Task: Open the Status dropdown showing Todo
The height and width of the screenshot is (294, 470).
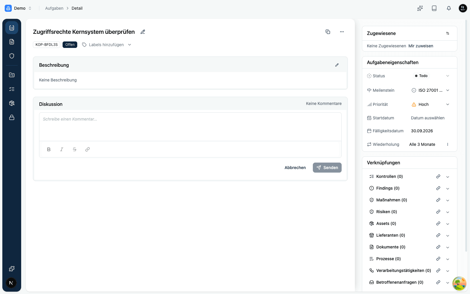Action: (431, 76)
